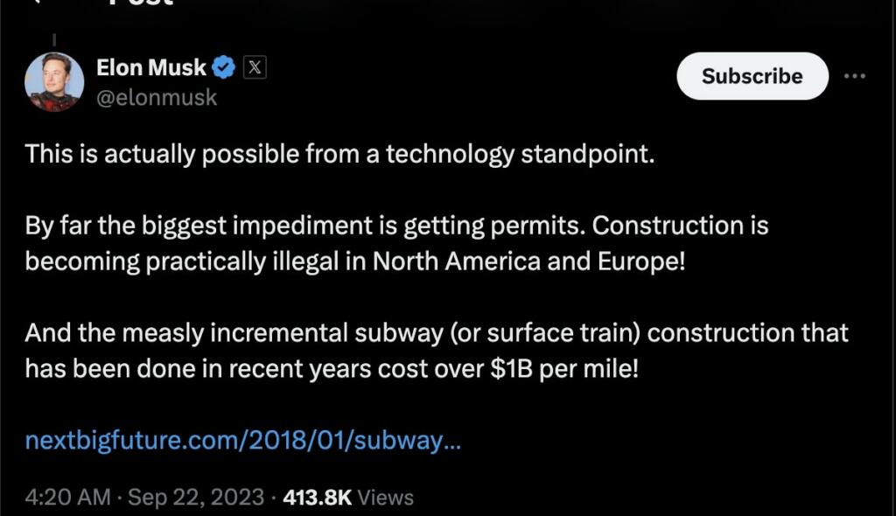
Task: Click the Elon Musk display name
Action: tap(150, 67)
